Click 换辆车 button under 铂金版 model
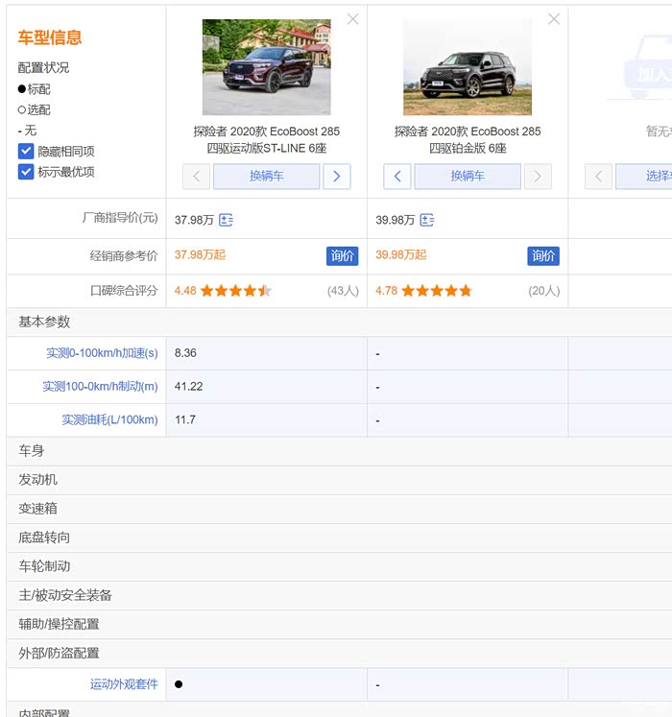The image size is (672, 717). [468, 176]
